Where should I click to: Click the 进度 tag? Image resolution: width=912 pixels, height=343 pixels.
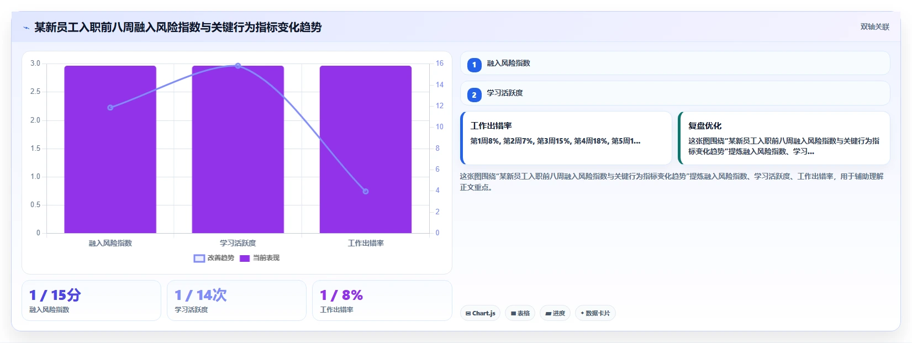pos(555,313)
